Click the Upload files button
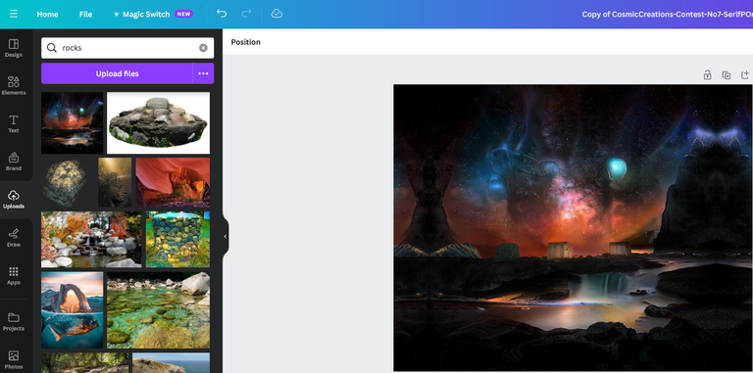The image size is (753, 373). click(x=118, y=73)
